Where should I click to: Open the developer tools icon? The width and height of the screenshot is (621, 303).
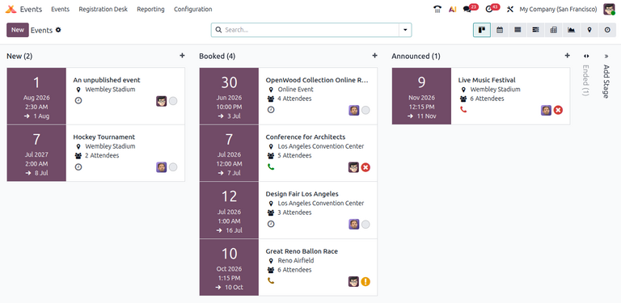[510, 9]
